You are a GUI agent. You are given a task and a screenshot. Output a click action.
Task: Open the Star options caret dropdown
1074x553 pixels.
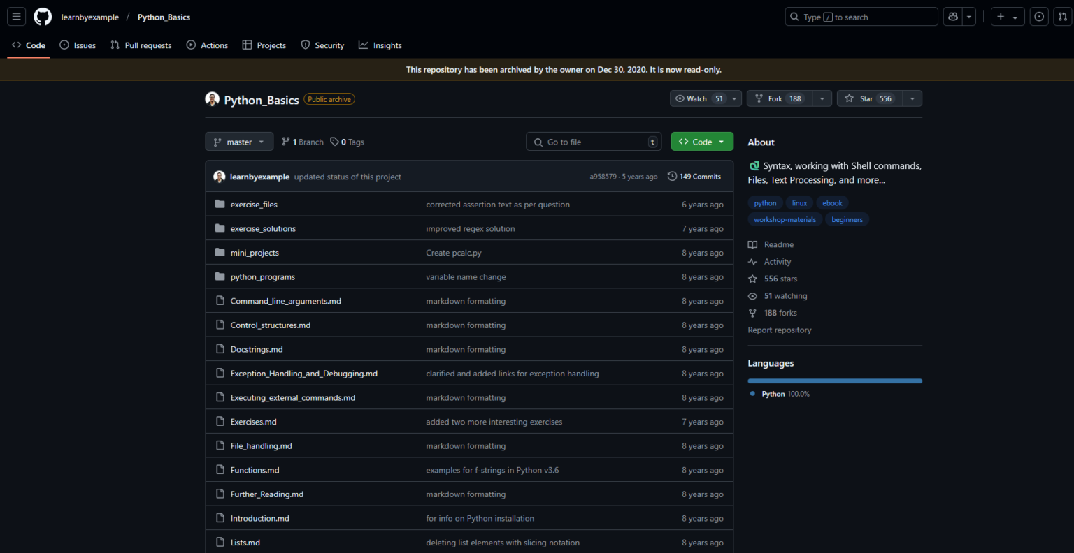[912, 98]
